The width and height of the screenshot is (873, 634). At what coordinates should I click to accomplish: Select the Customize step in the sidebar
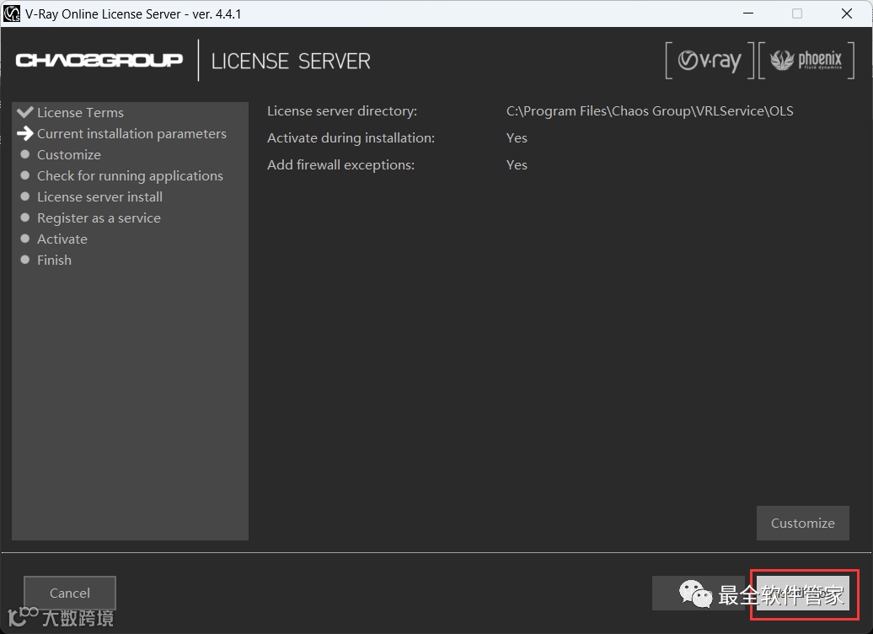(69, 155)
